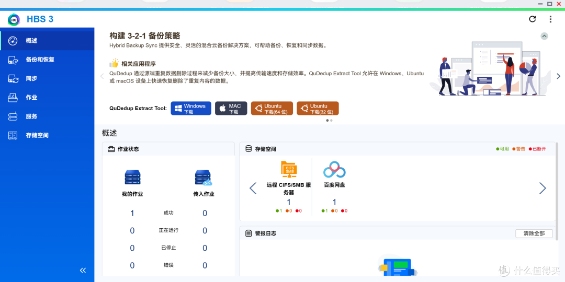Click the backup and restore sidebar icon
Screen dimensions: 565x282
[13, 60]
